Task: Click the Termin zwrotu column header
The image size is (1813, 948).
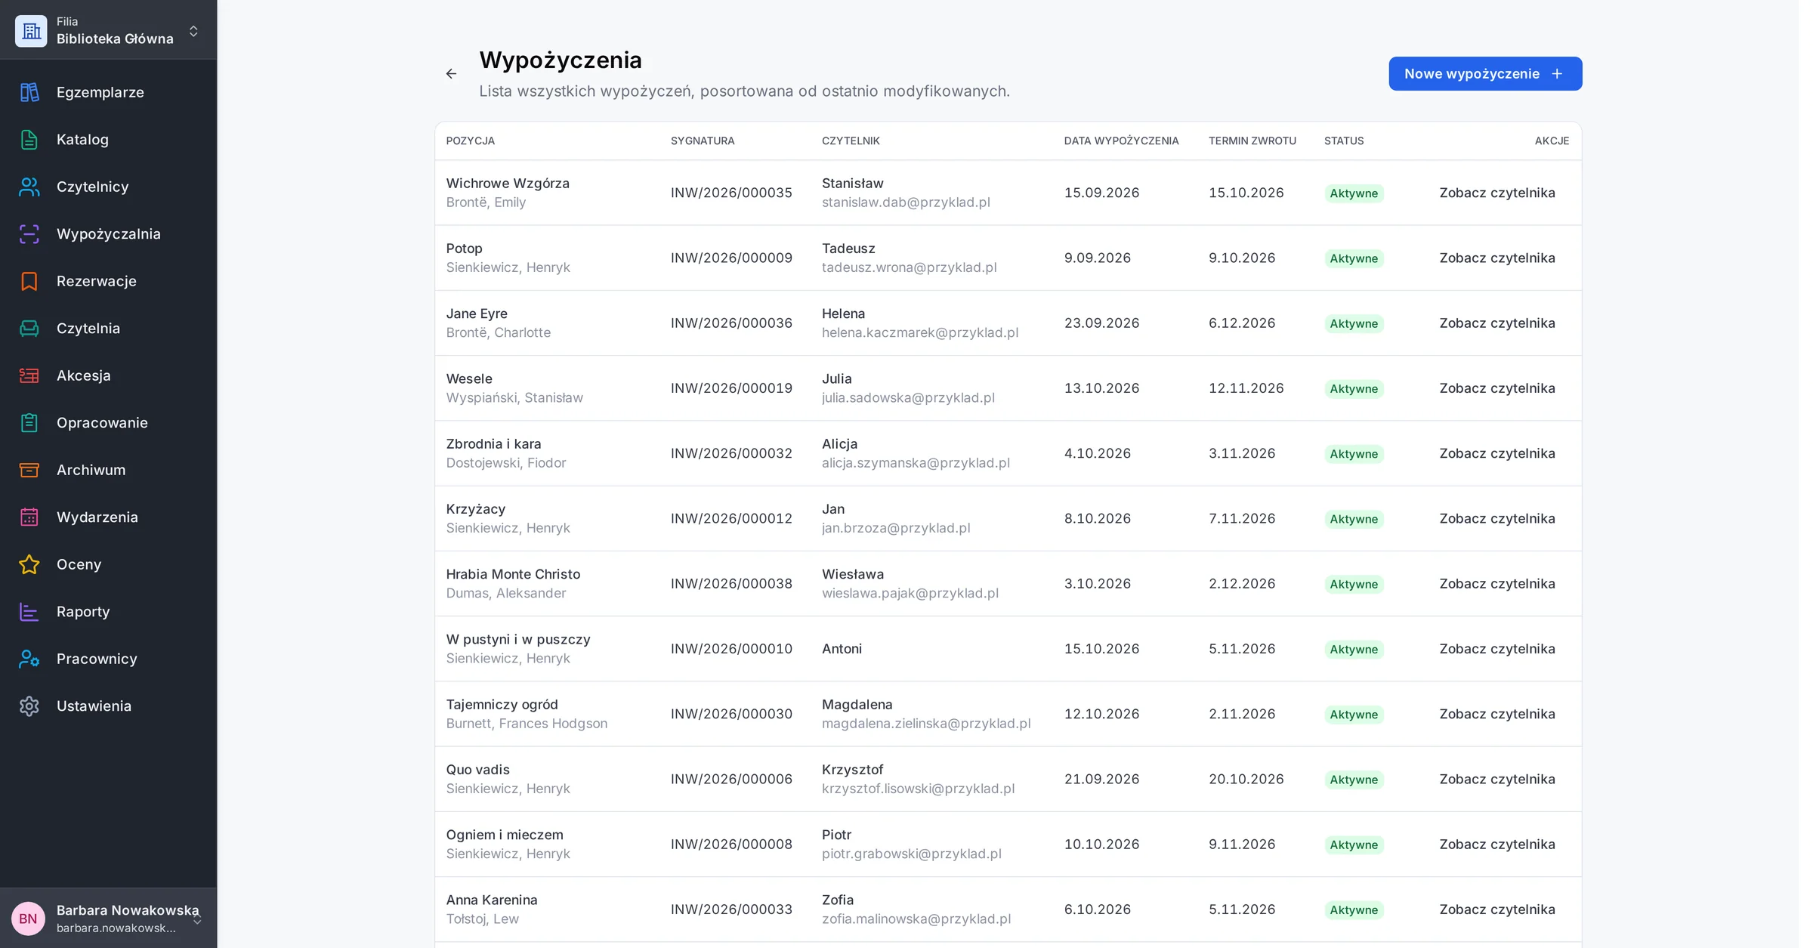Action: tap(1252, 141)
